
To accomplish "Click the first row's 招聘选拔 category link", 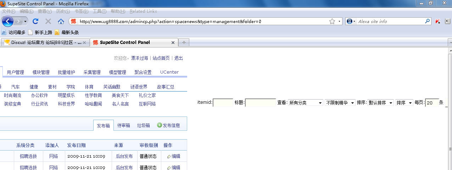I will (x=28, y=156).
